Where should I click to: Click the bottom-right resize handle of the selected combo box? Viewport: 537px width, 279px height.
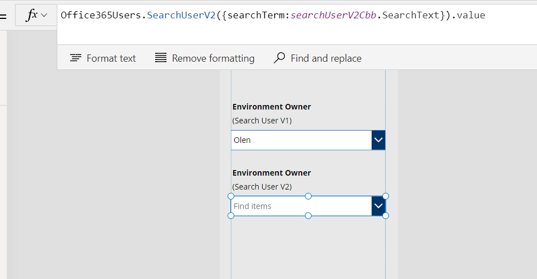[386, 216]
